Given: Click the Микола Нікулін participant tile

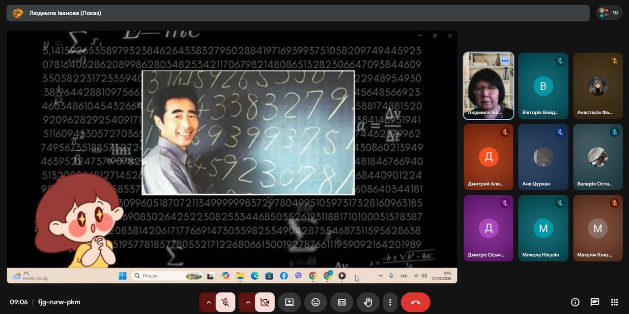Looking at the screenshot, I should click(x=543, y=228).
